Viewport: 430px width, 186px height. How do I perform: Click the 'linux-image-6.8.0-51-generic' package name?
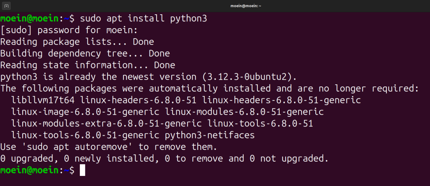point(85,112)
